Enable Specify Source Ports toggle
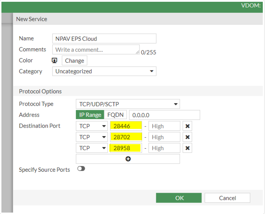This screenshot has width=266, height=214. coord(81,169)
